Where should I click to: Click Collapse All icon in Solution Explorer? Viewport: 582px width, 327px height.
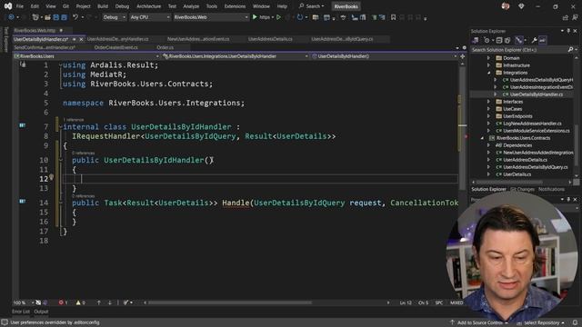click(499, 40)
